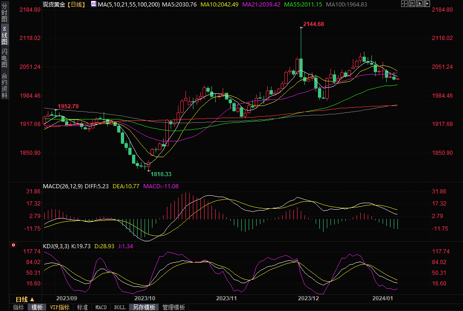Open the VIP指标 tab

(x=60, y=307)
